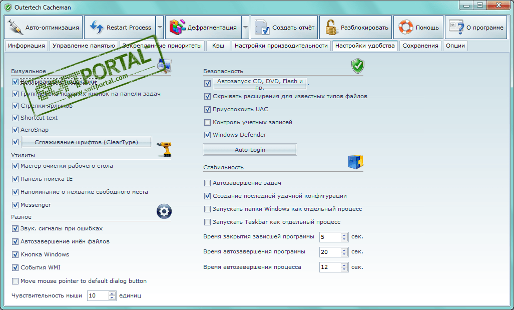This screenshot has width=514, height=310.
Task: Select the Опции tab
Action: point(455,46)
